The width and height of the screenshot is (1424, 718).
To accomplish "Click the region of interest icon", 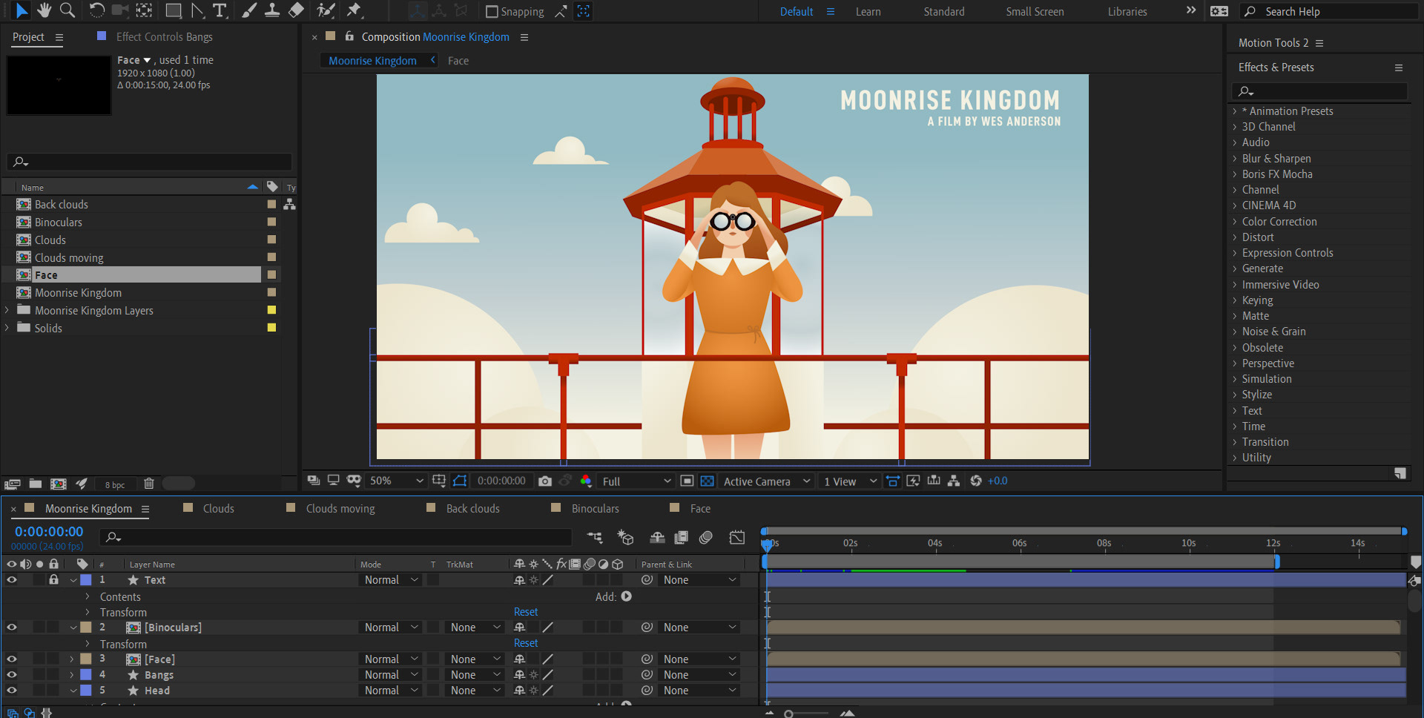I will [x=687, y=481].
